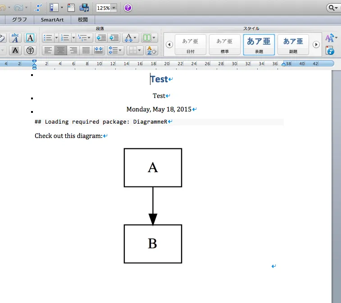341x303 pixels.
Task: Apply the 標準 style
Action: (225, 45)
